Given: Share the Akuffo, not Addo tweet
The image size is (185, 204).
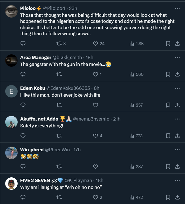Looking at the screenshot, I should (x=177, y=136).
